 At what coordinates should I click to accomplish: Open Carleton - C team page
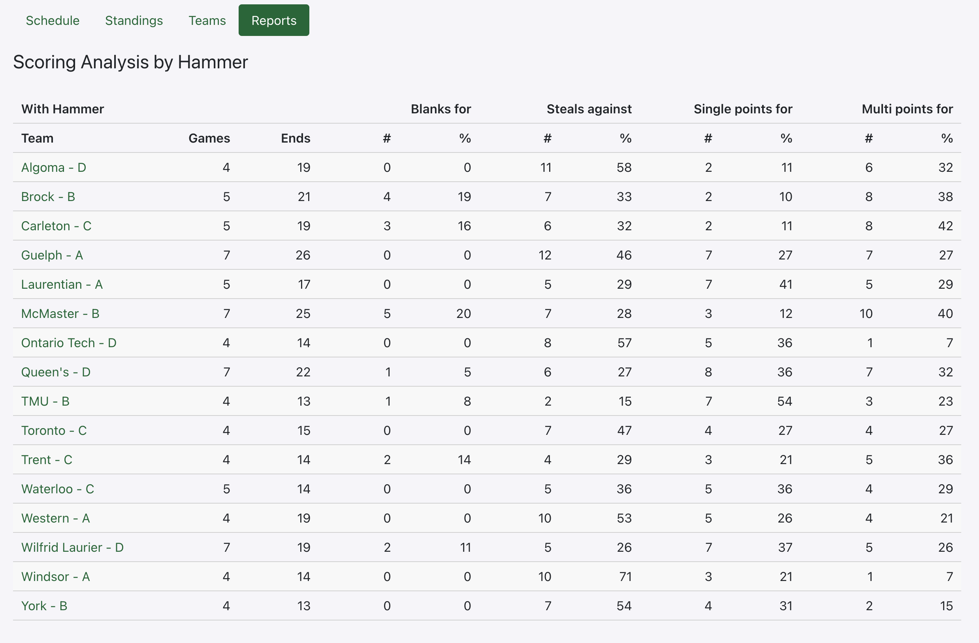pyautogui.click(x=56, y=226)
